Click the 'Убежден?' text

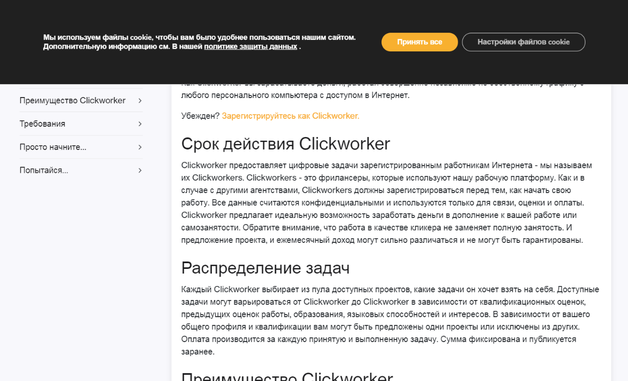click(x=200, y=116)
